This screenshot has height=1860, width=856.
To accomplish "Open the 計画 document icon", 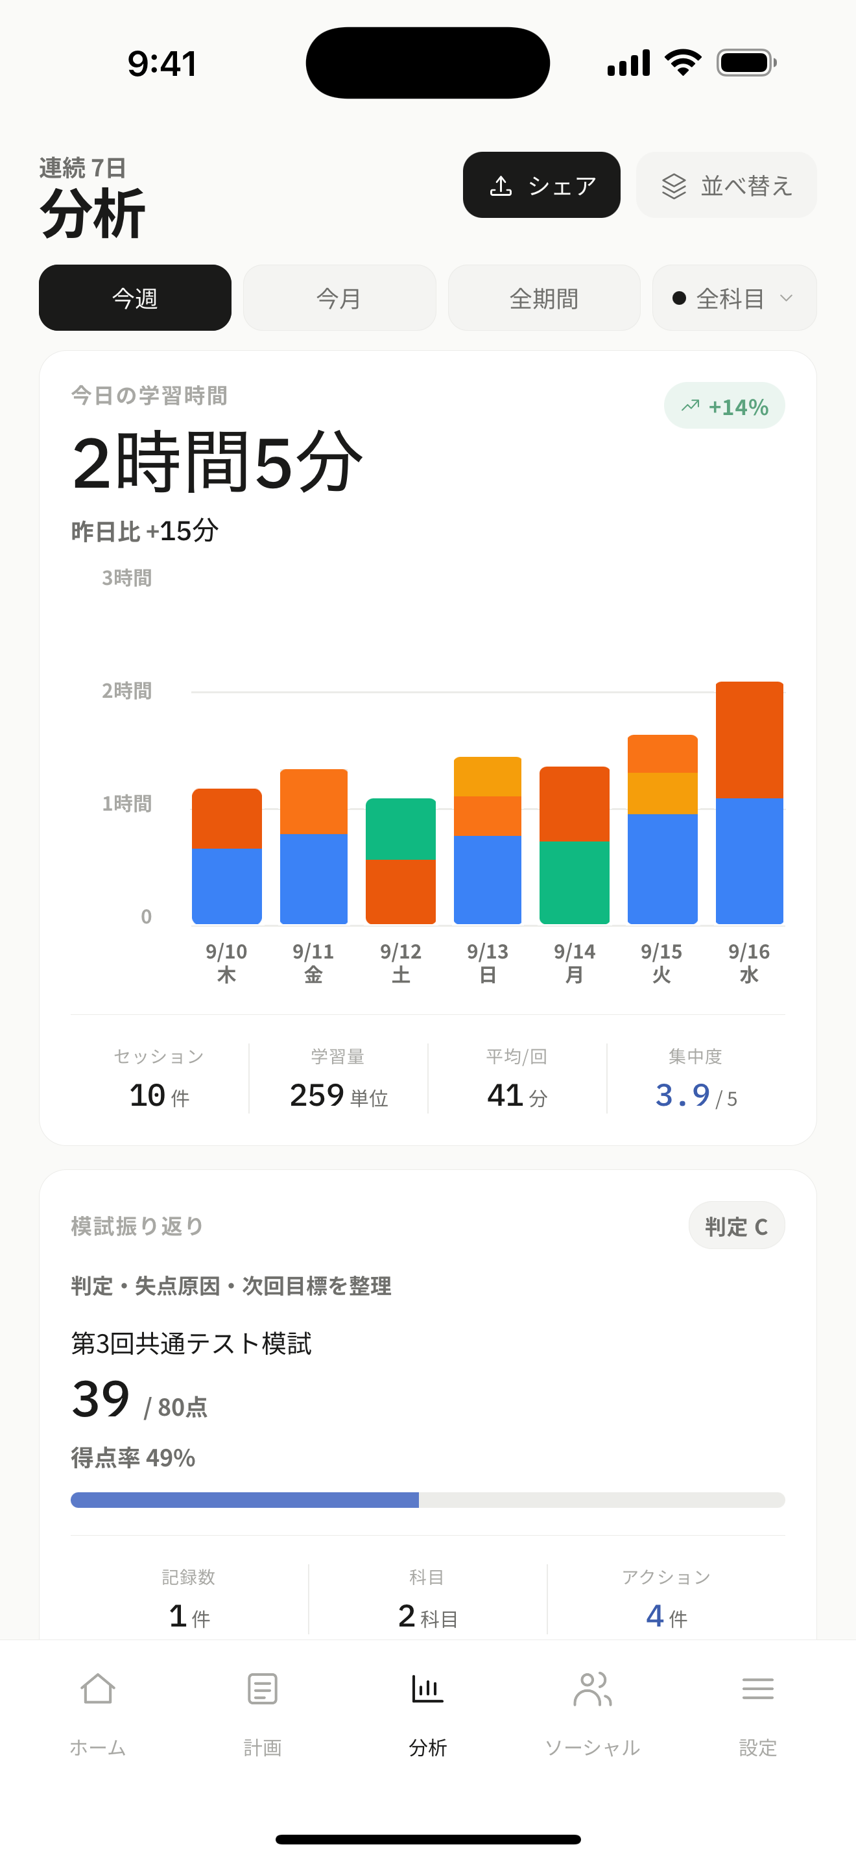I will (x=262, y=1688).
